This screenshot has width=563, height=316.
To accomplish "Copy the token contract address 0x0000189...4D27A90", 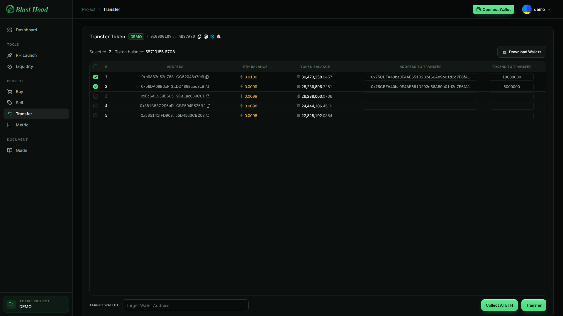I will click(199, 37).
